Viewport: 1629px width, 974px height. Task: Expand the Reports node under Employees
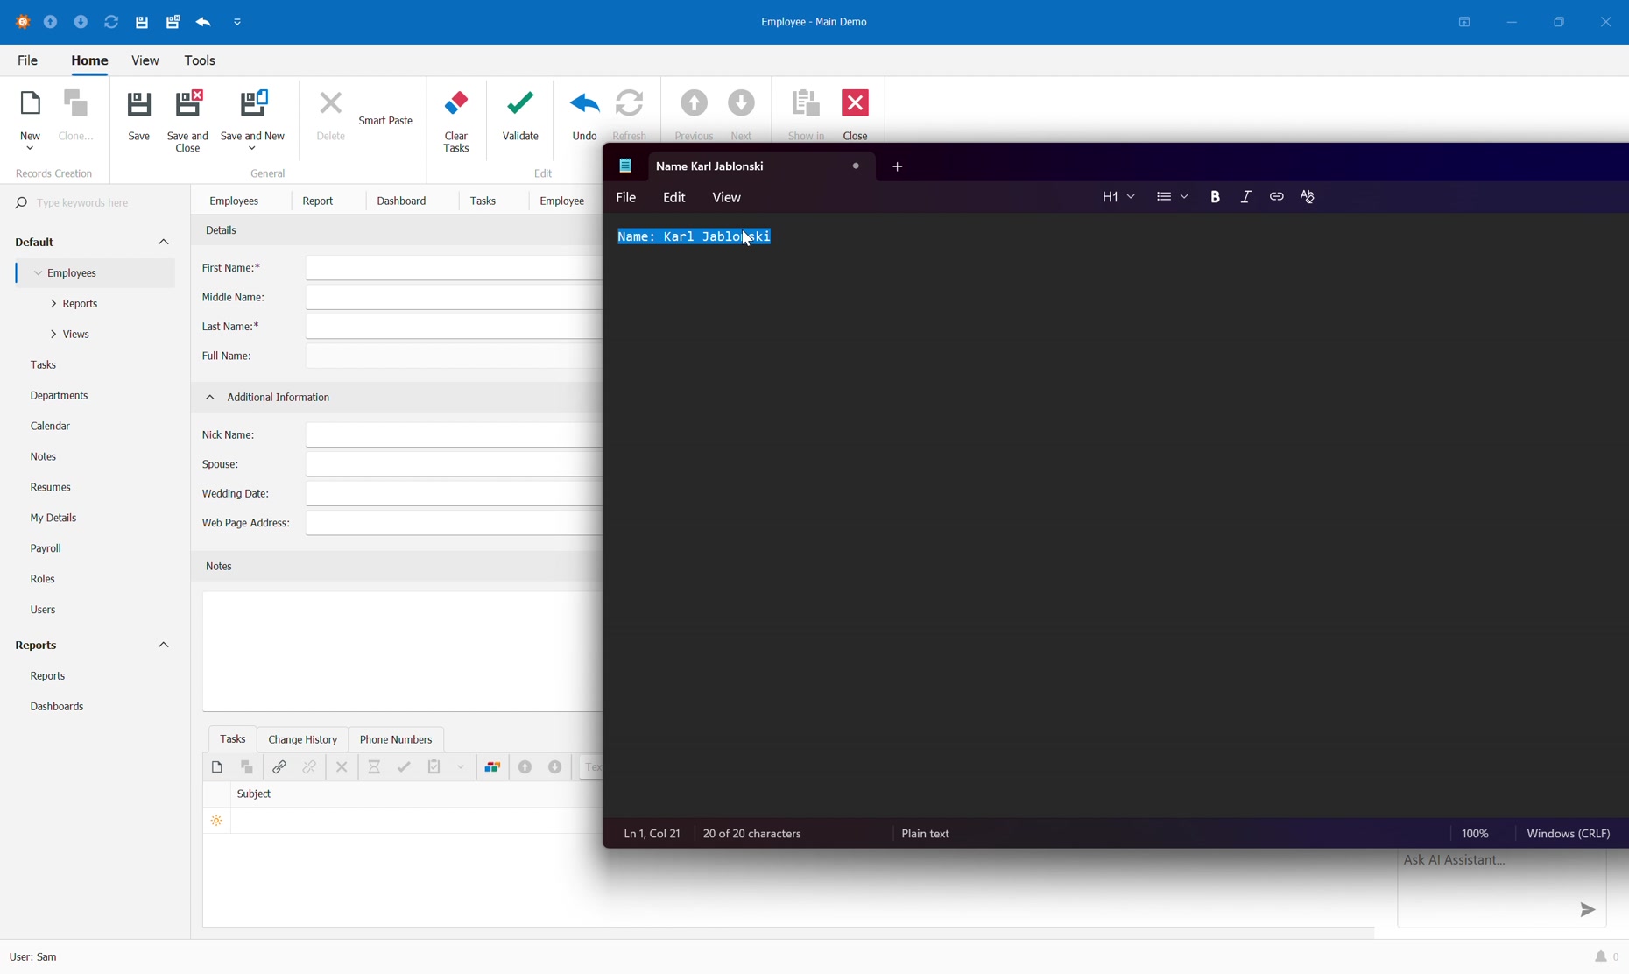pyautogui.click(x=54, y=304)
